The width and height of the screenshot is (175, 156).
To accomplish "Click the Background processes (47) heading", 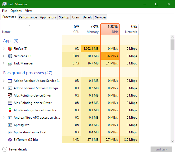I will tap(28, 73).
